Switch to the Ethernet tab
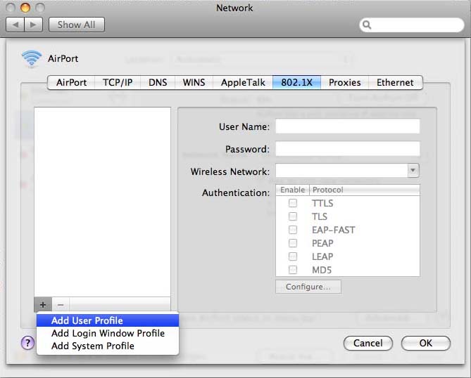This screenshot has width=471, height=378. click(x=395, y=82)
